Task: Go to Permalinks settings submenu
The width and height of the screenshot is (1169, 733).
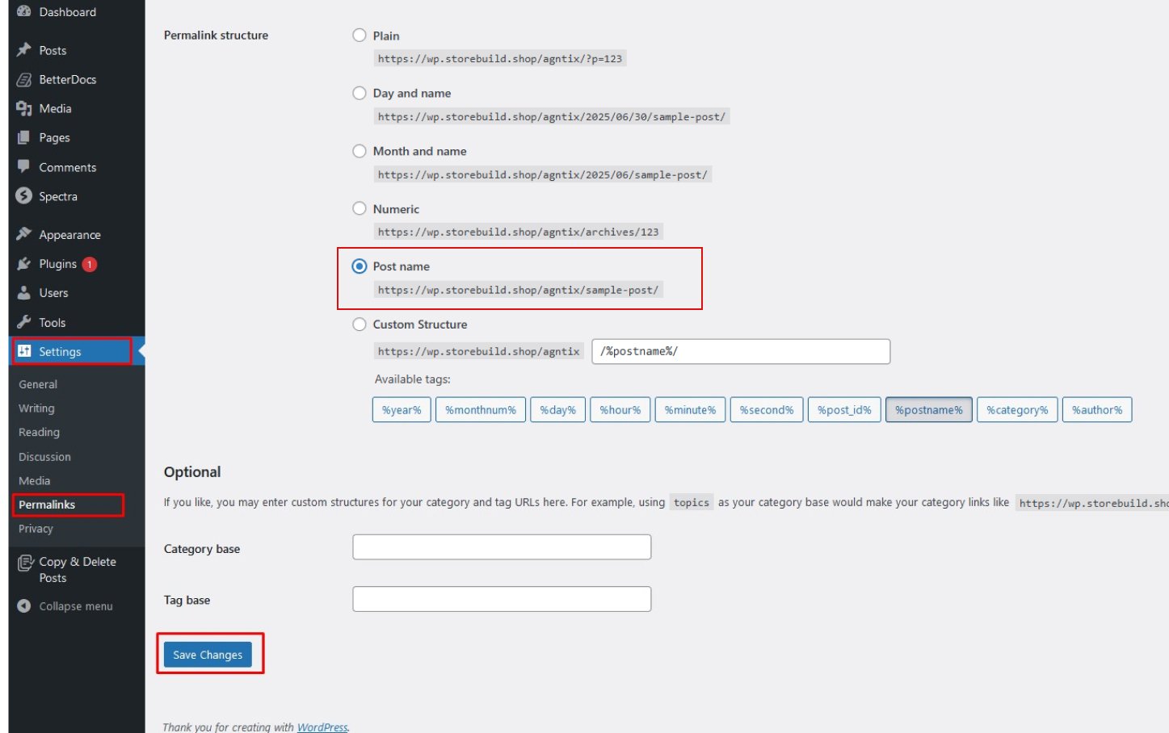Action: (x=47, y=505)
